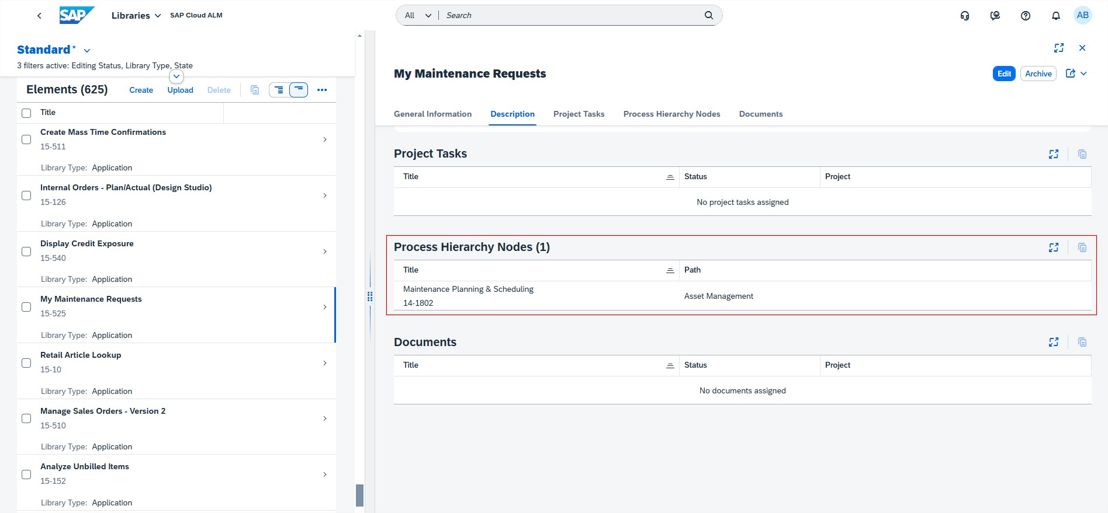This screenshot has width=1108, height=513.
Task: Open notifications bell icon
Action: [1055, 16]
